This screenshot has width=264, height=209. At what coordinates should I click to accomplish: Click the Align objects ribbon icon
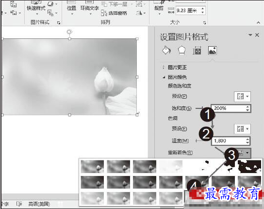click(x=139, y=4)
